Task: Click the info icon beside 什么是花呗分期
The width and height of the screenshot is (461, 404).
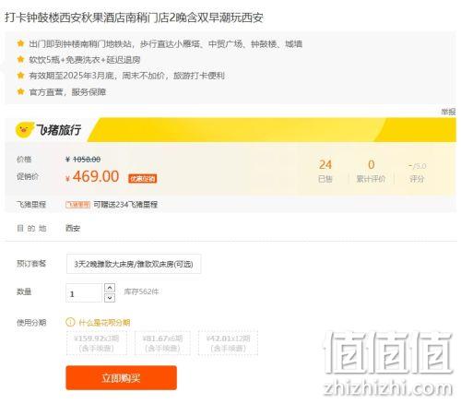Action: tap(70, 322)
